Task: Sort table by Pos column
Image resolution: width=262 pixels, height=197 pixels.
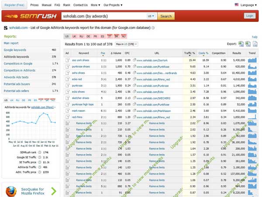Action: coord(103,53)
